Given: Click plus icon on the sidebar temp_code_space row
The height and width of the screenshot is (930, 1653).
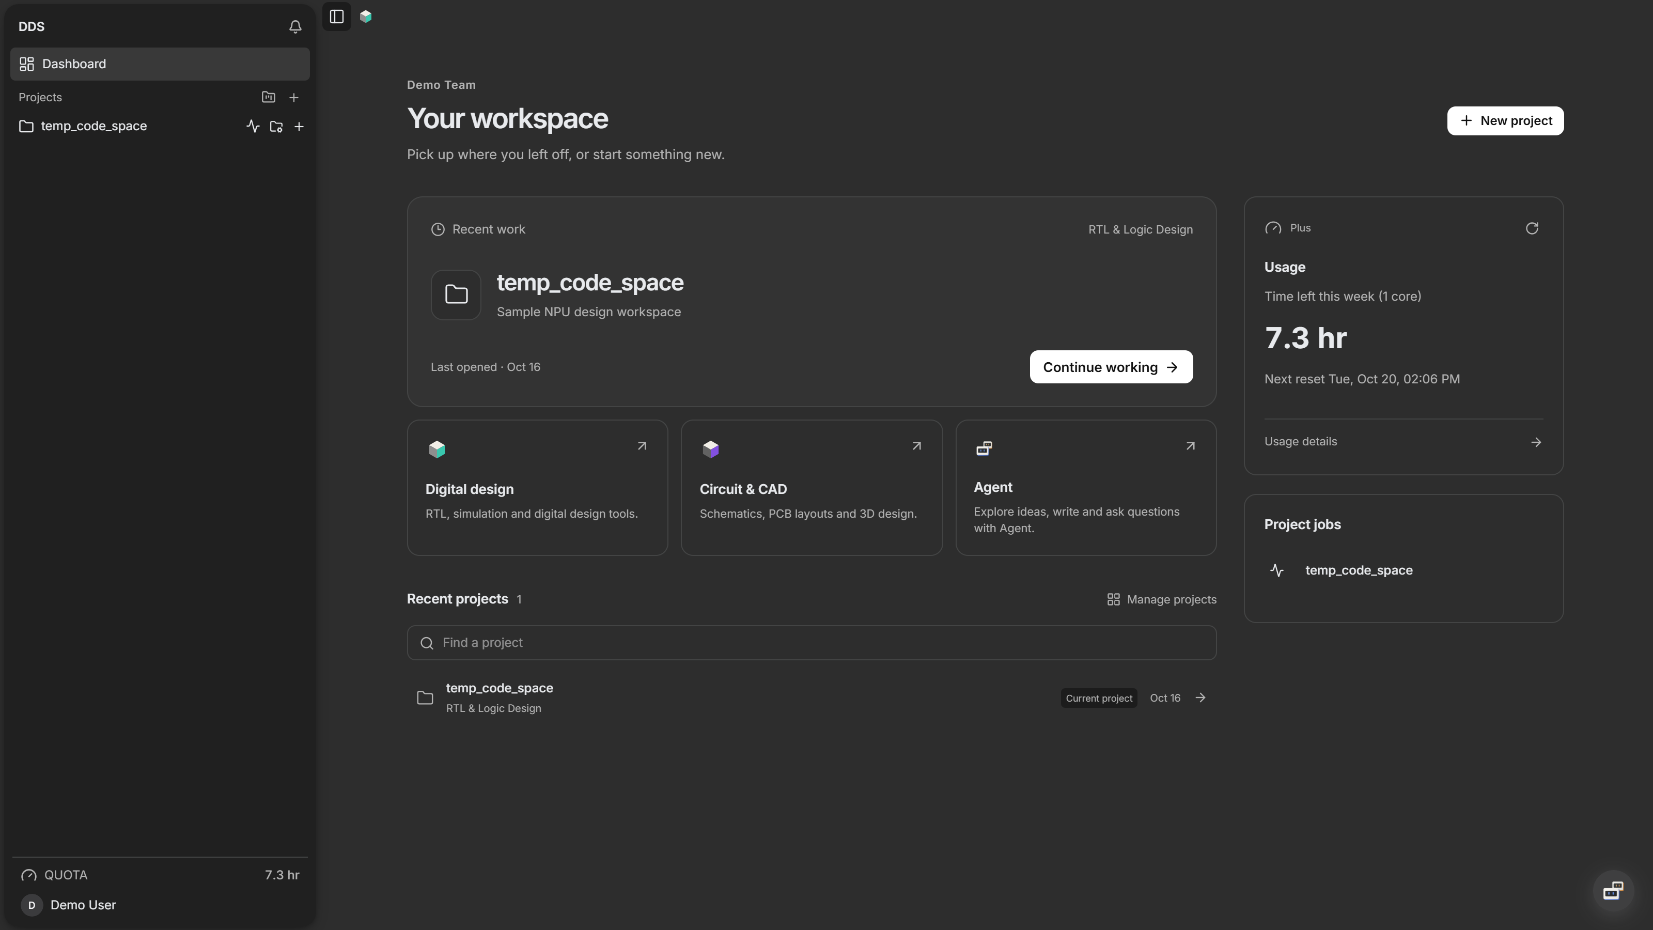Looking at the screenshot, I should 299,127.
